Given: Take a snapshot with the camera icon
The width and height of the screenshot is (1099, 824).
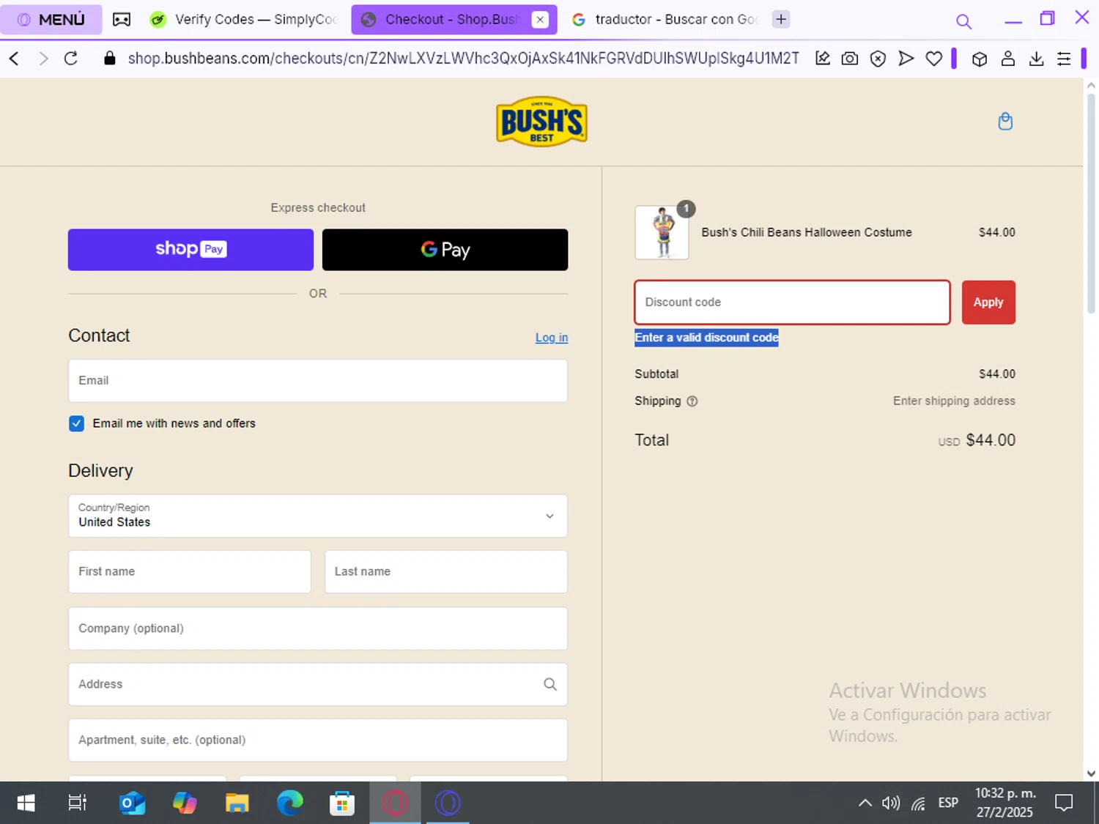Looking at the screenshot, I should pos(850,59).
